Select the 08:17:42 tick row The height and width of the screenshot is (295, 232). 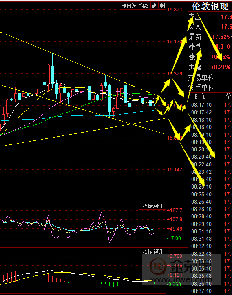210,112
